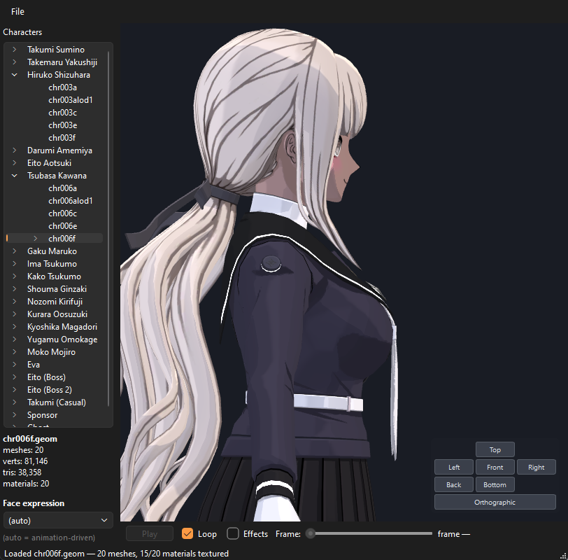This screenshot has width=568, height=560.
Task: Expand the Takumi (Casual) node
Action: pyautogui.click(x=15, y=402)
